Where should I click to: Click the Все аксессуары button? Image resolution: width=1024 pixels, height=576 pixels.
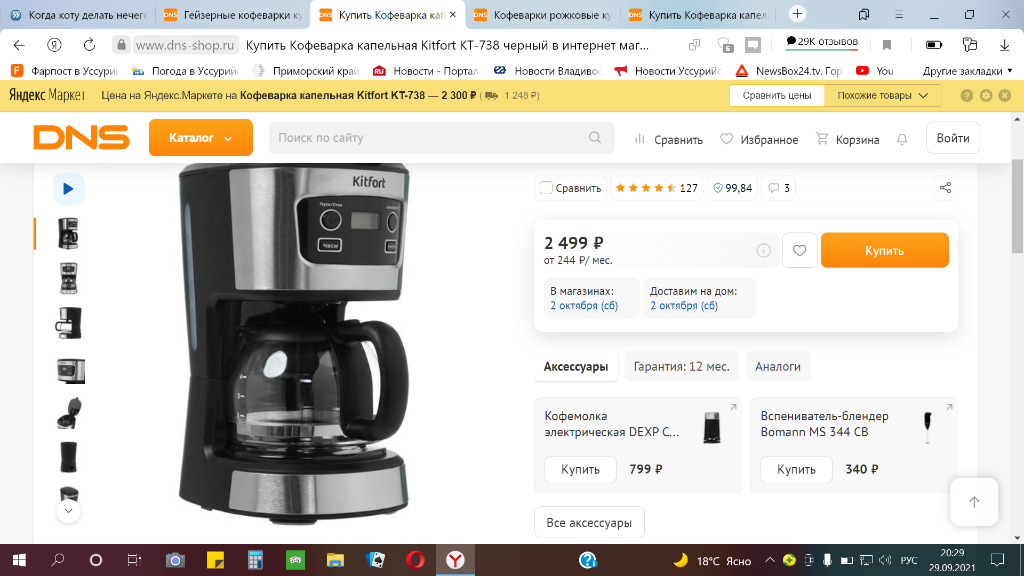(x=589, y=523)
